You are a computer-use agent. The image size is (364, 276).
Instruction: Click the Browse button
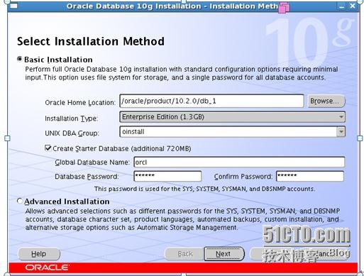326,101
